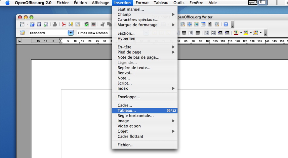This screenshot has height=158, width=288.
Task: Apply the yellow Highlighting color swatch
Action: [x=246, y=33]
